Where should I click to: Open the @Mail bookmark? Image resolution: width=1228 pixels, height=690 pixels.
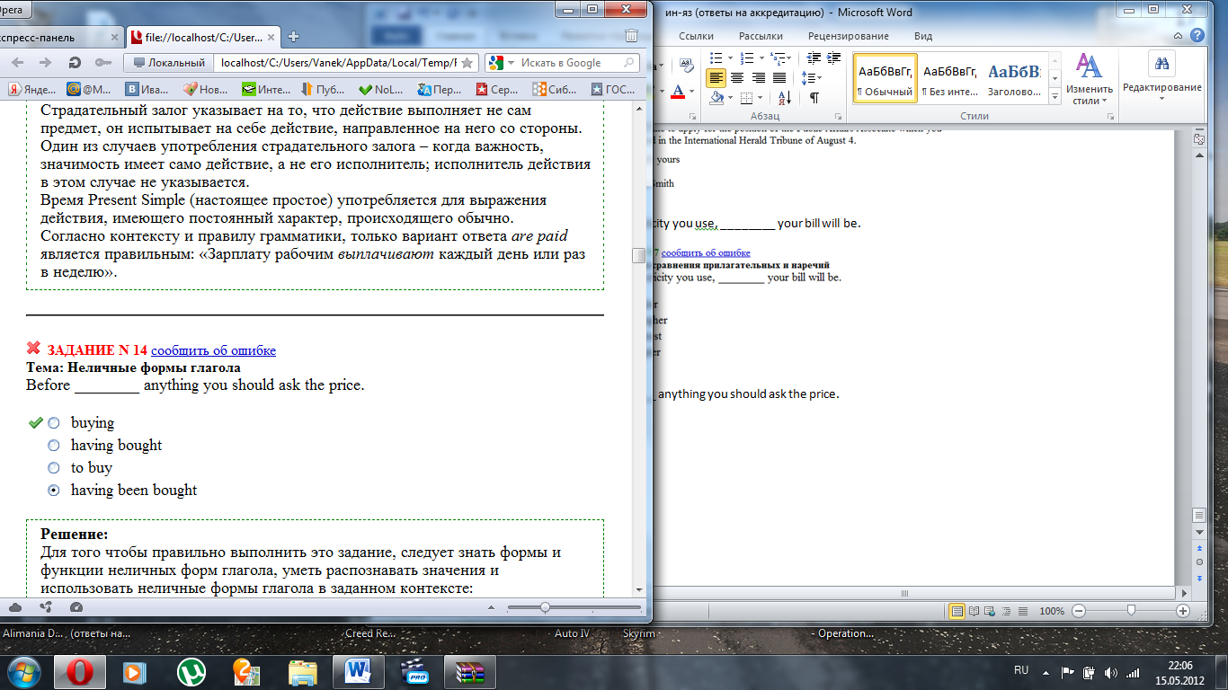[90, 89]
